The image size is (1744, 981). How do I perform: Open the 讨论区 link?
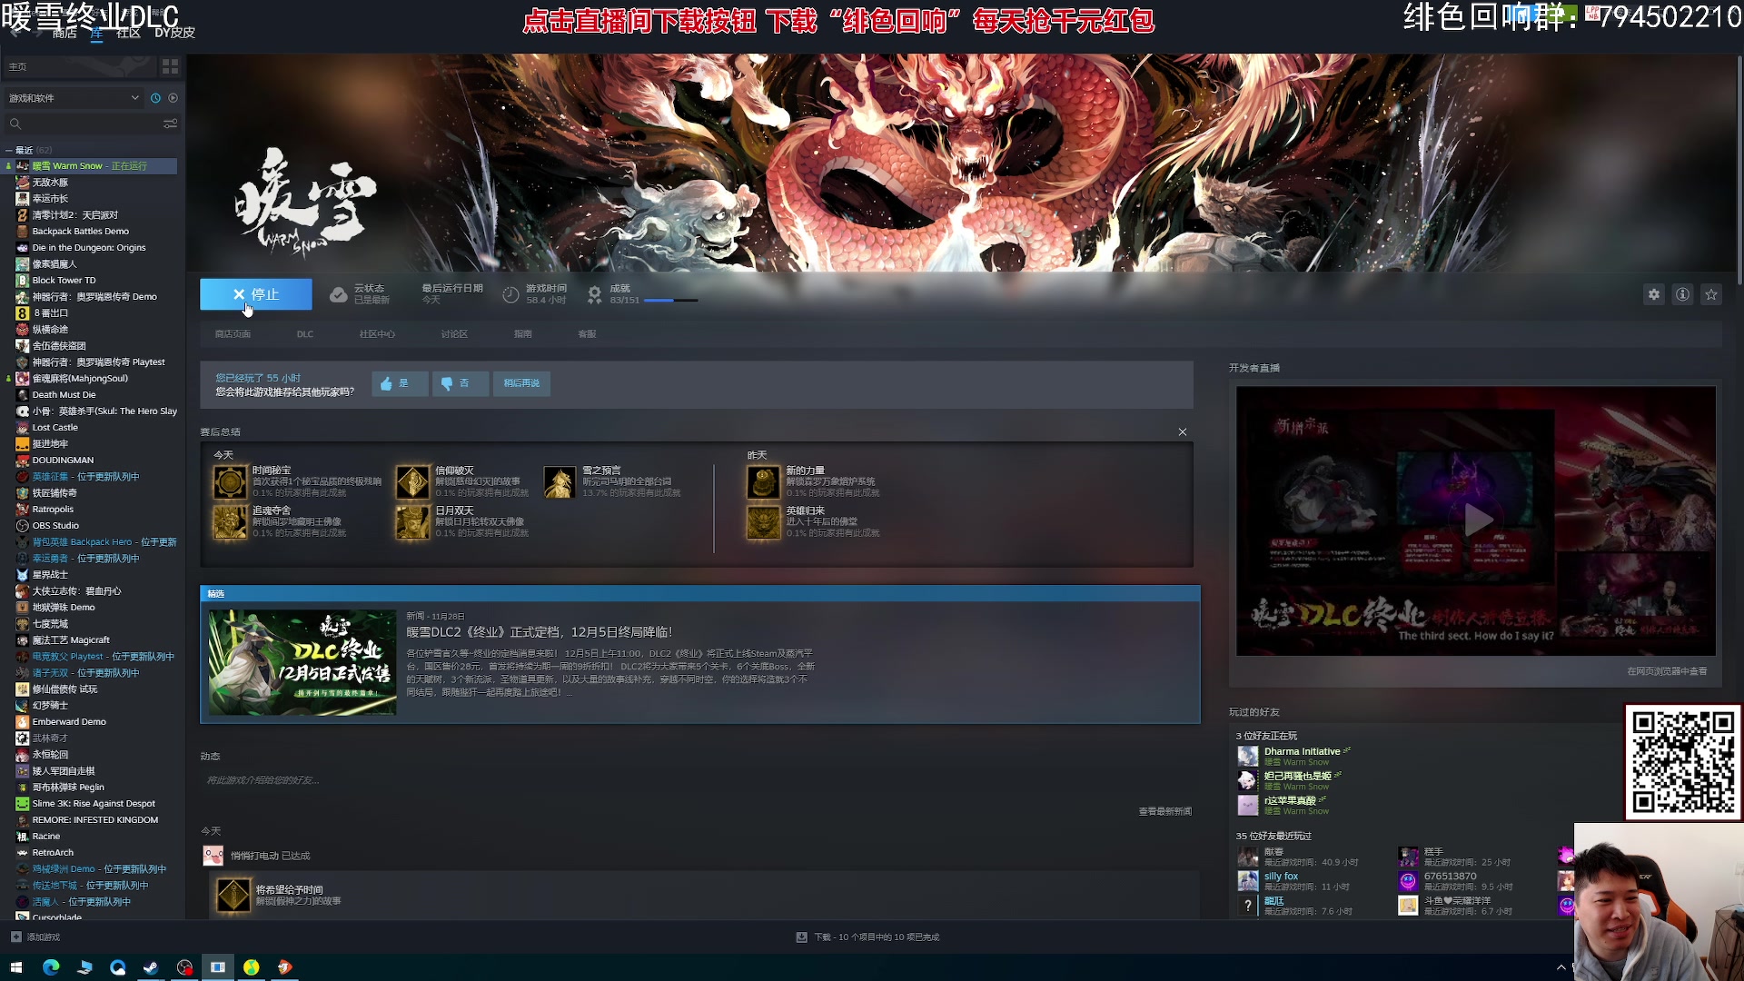click(454, 334)
